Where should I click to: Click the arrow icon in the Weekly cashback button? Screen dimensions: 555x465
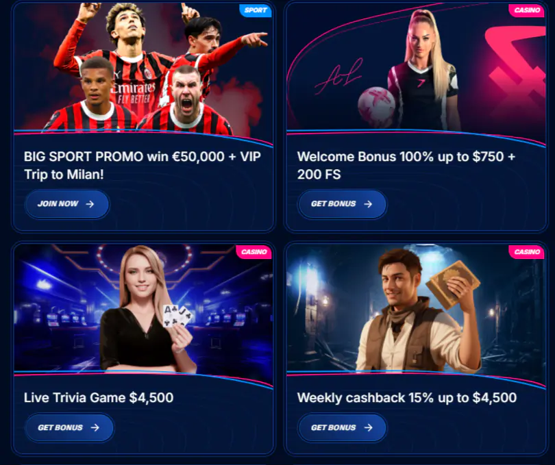tap(368, 428)
